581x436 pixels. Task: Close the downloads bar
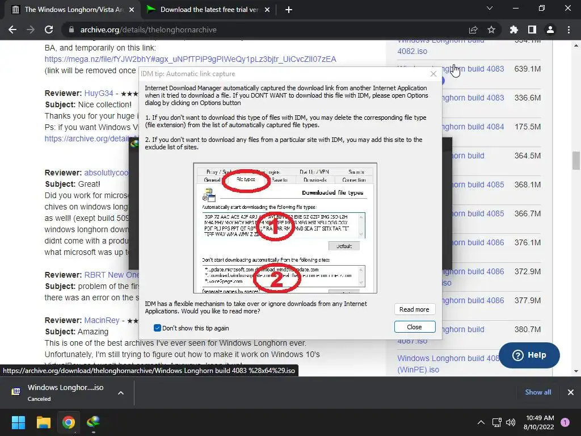(x=571, y=392)
